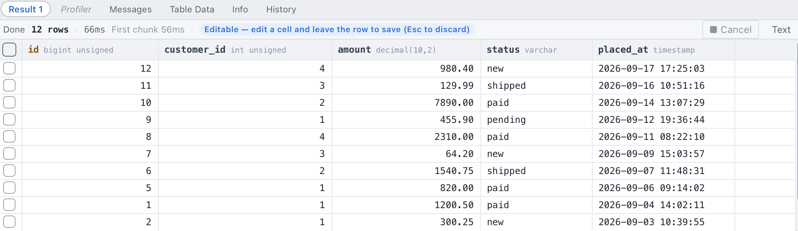Image resolution: width=798 pixels, height=231 pixels.
Task: Select the amount cell 7890.00
Action: pos(406,102)
